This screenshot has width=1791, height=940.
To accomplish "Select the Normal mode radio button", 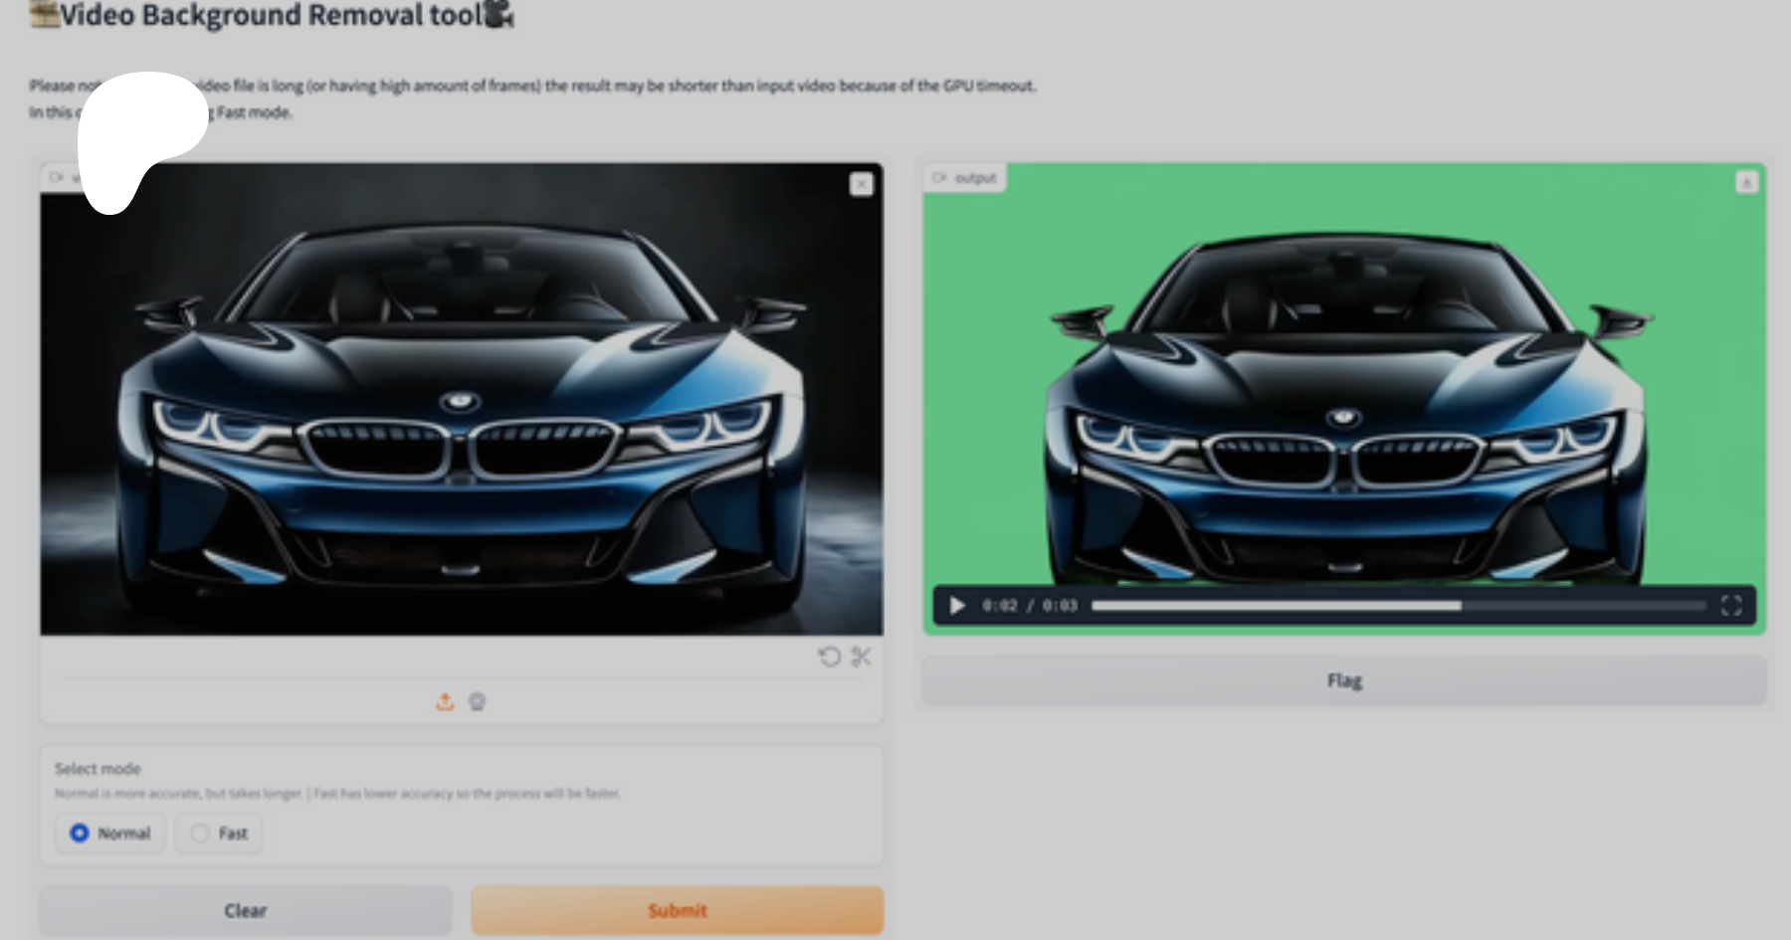I will [81, 833].
